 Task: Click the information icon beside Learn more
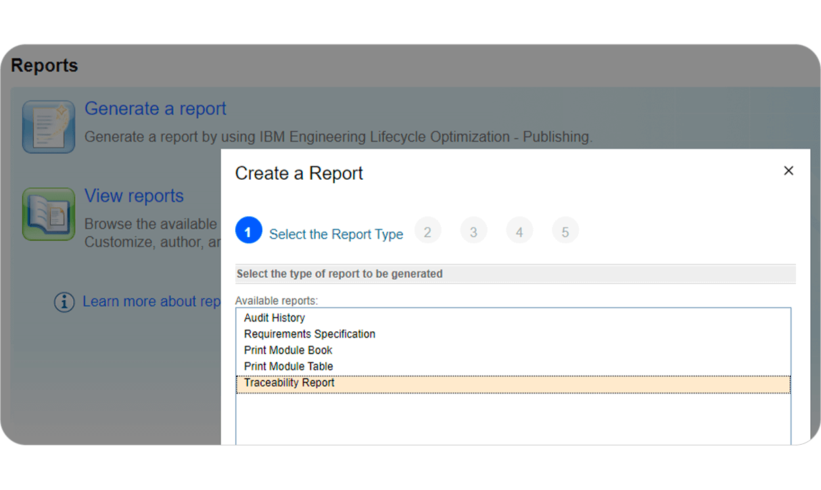click(64, 302)
